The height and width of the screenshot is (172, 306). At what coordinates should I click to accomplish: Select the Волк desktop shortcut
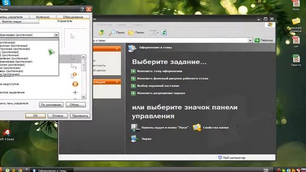tap(296, 5)
